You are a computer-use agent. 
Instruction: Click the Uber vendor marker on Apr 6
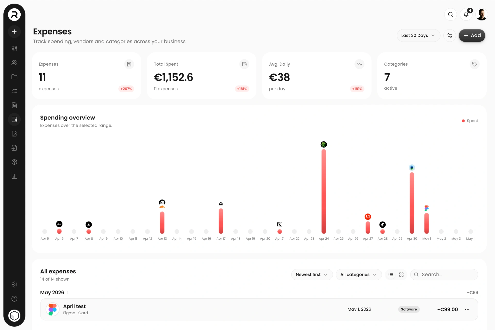tap(59, 224)
